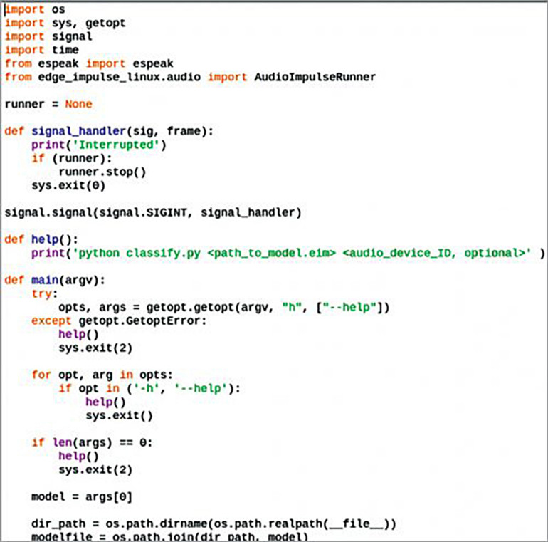Click the 'for opt, arg in opts:' loop

pos(102,375)
